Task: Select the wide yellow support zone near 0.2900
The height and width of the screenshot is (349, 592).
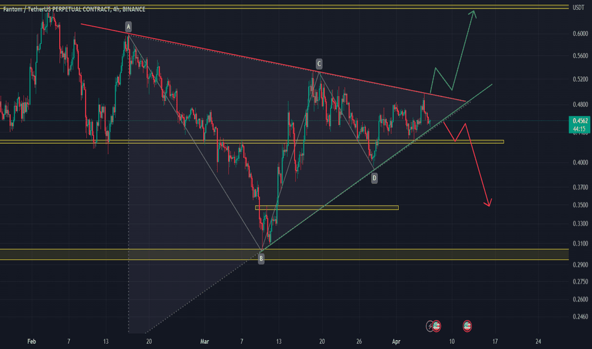Action: (285, 254)
